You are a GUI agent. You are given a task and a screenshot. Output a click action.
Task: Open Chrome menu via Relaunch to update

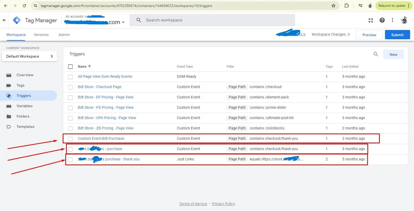(394, 6)
